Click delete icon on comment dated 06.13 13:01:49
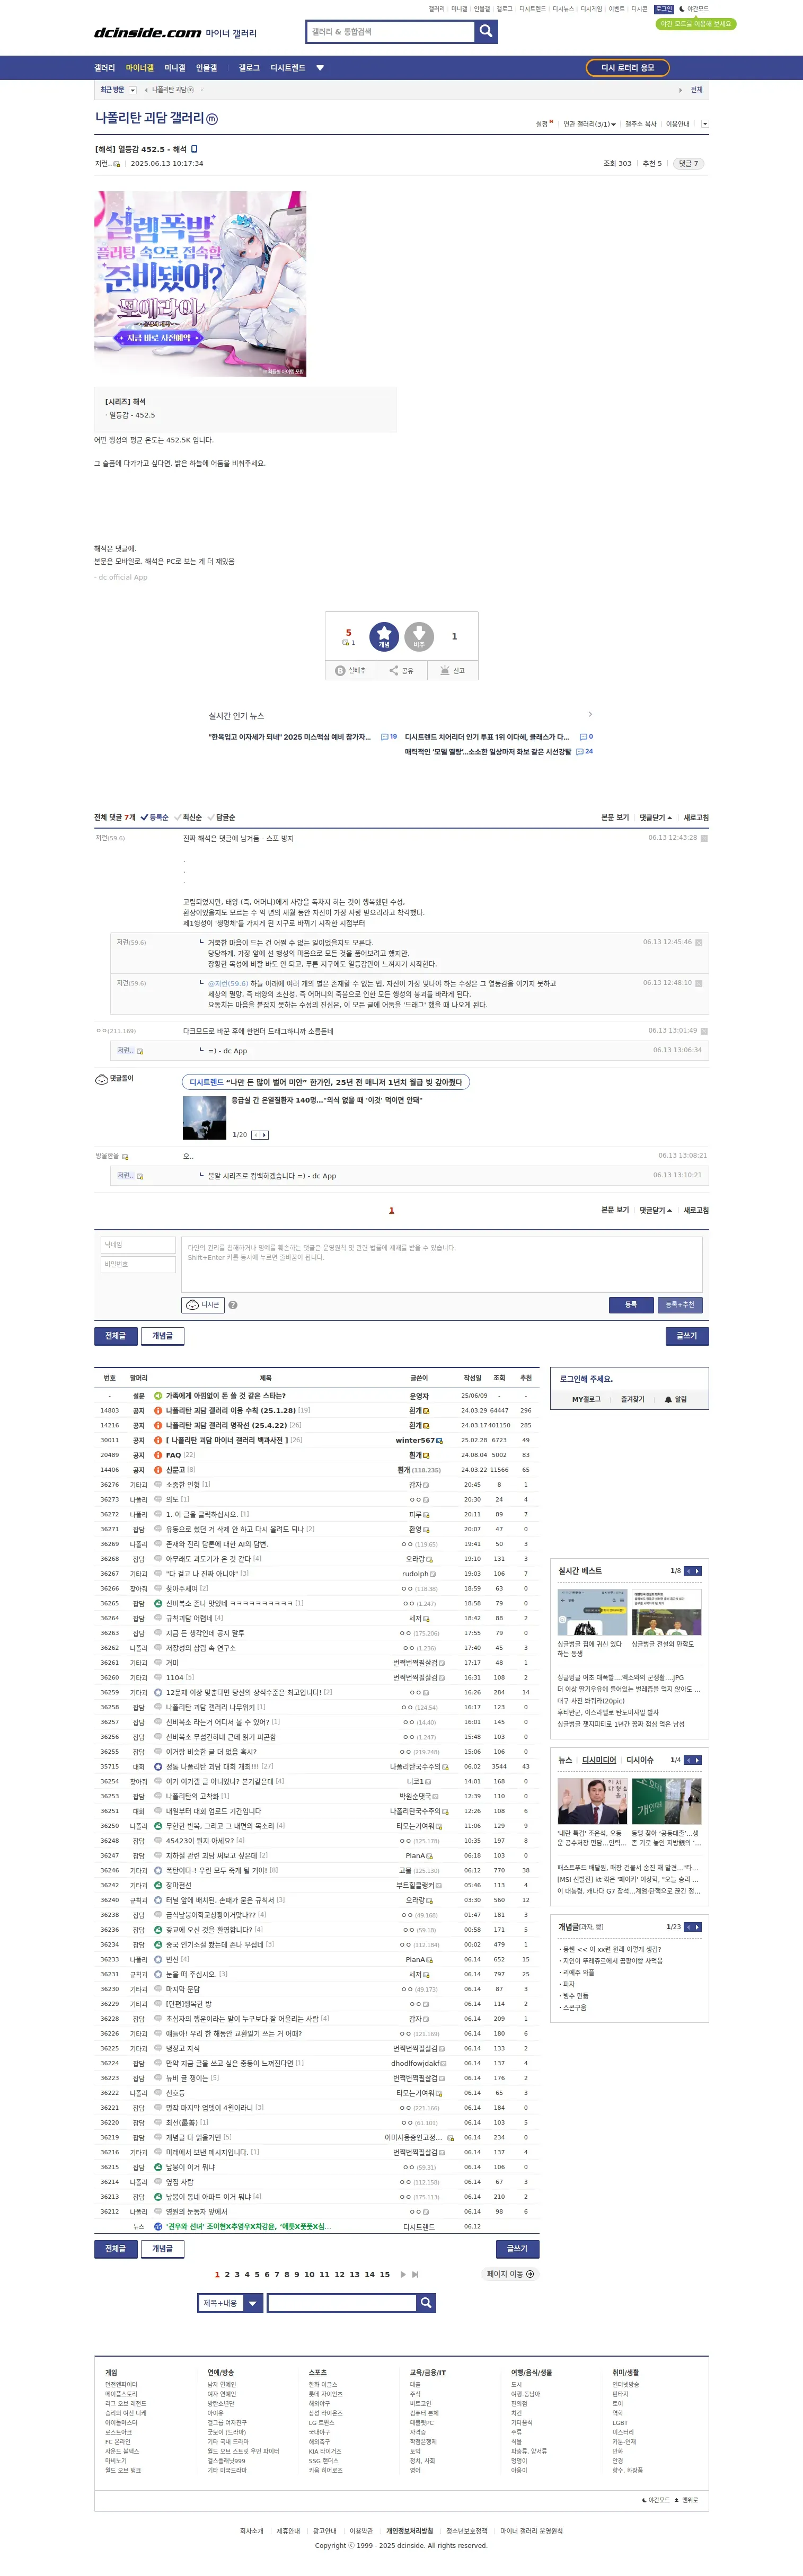 point(704,1030)
